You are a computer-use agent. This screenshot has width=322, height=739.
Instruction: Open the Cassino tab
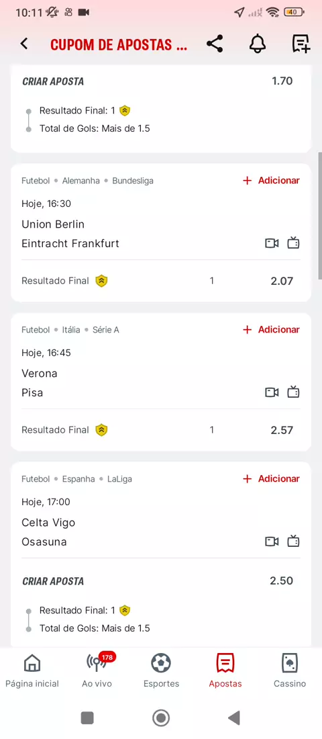pos(290,670)
